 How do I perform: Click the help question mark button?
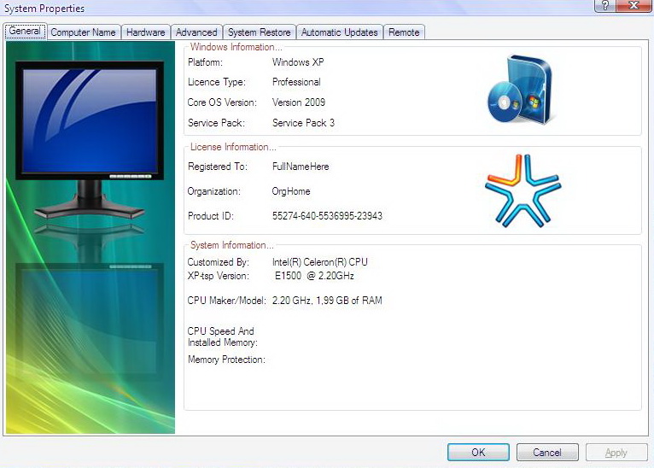tap(605, 5)
